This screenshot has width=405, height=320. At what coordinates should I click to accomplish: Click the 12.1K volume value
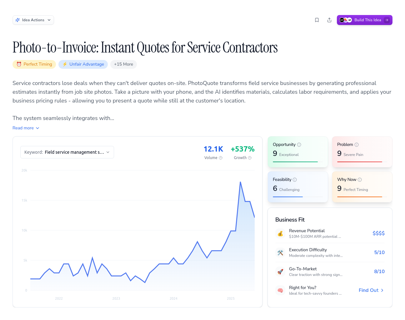point(213,149)
